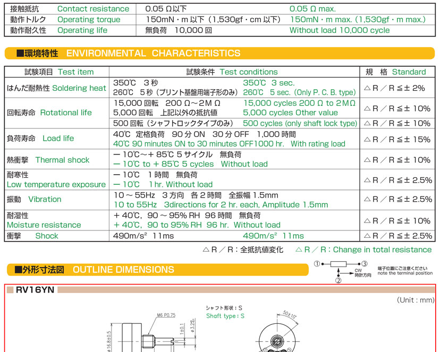Select the Japanese heading '外形寸法図'
The height and width of the screenshot is (352, 441).
44,270
